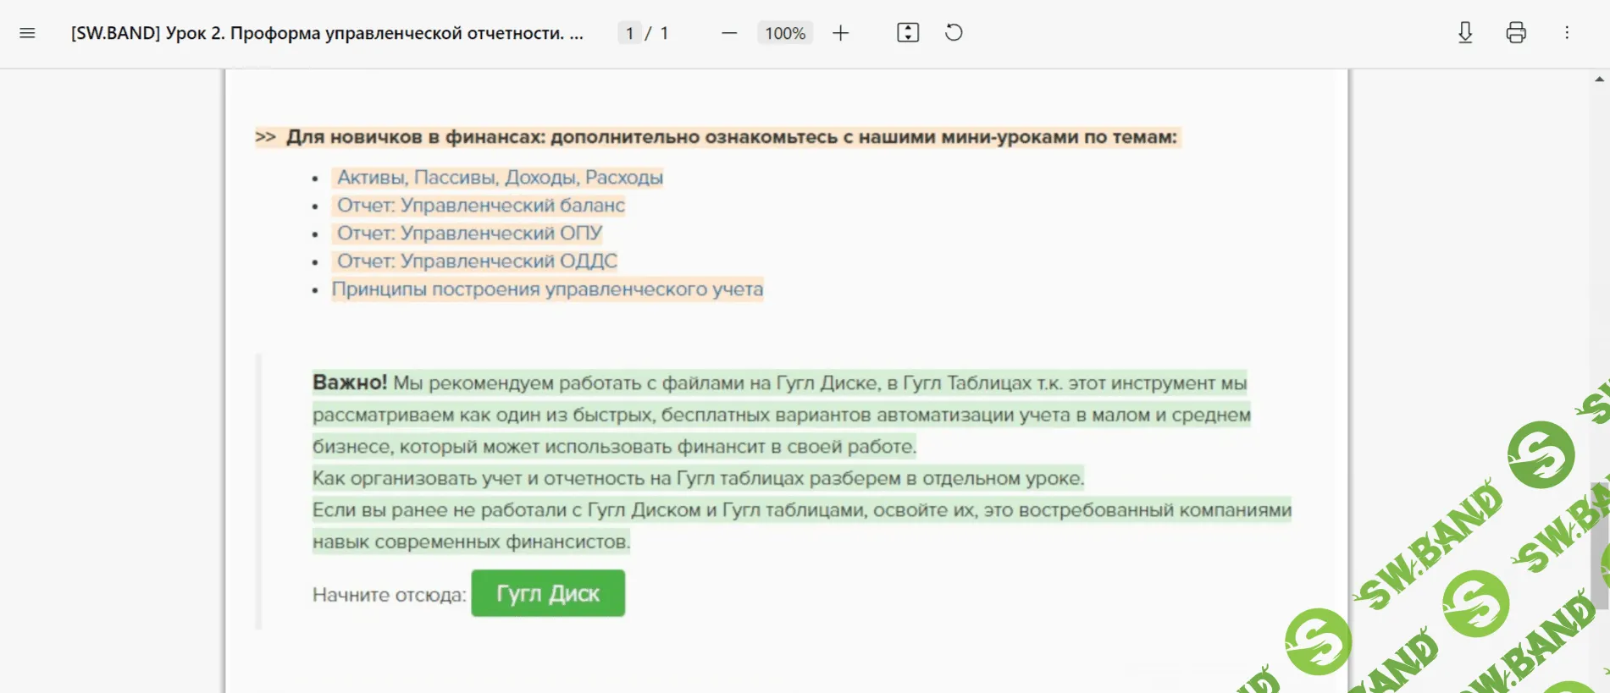This screenshot has width=1610, height=693.
Task: Click the page number field
Action: 629,33
